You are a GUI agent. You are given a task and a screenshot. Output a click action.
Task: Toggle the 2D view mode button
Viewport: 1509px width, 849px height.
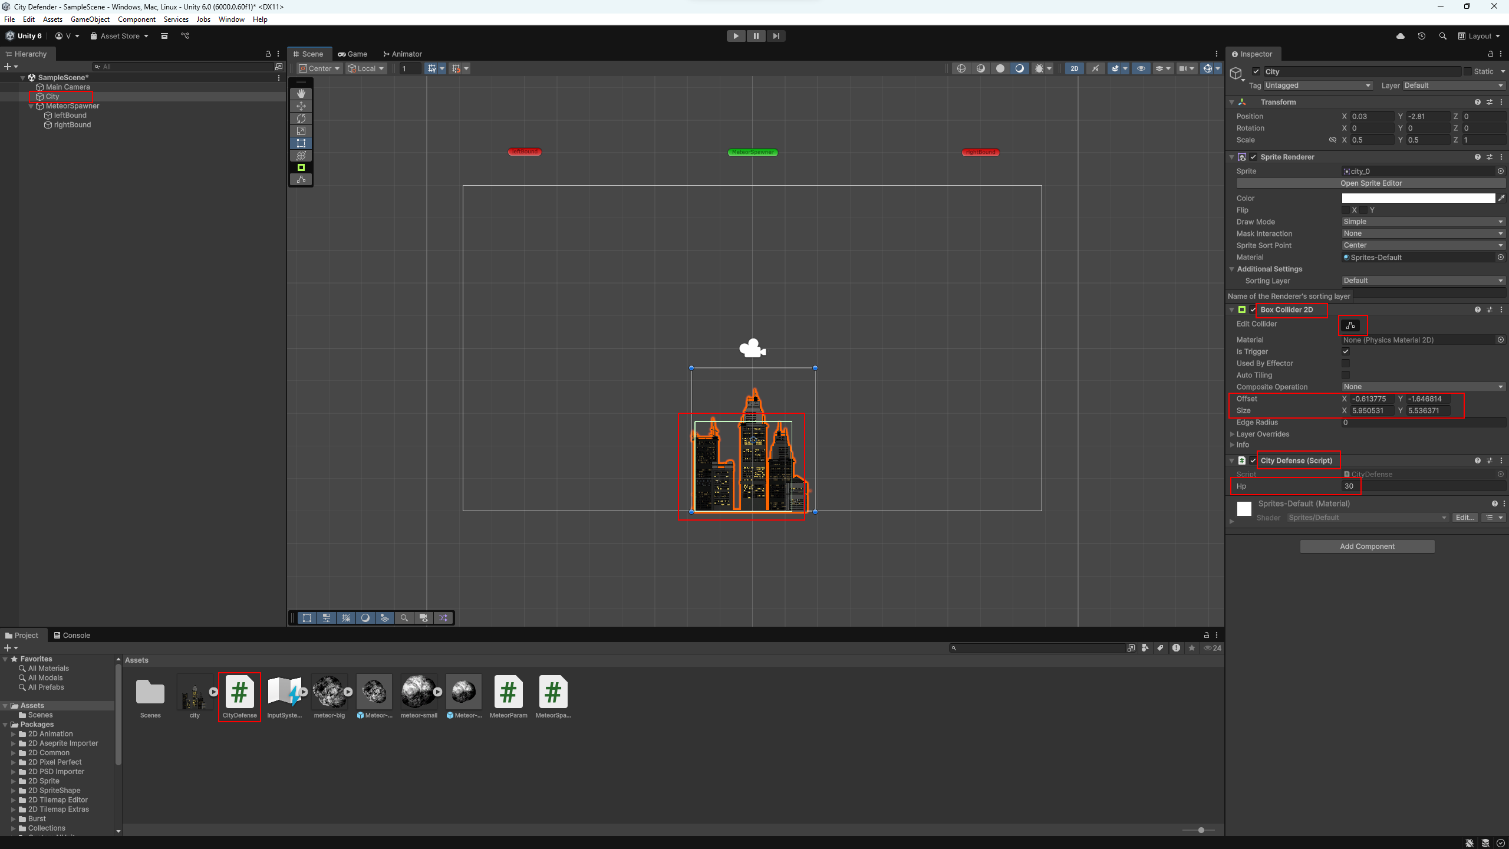pyautogui.click(x=1074, y=68)
